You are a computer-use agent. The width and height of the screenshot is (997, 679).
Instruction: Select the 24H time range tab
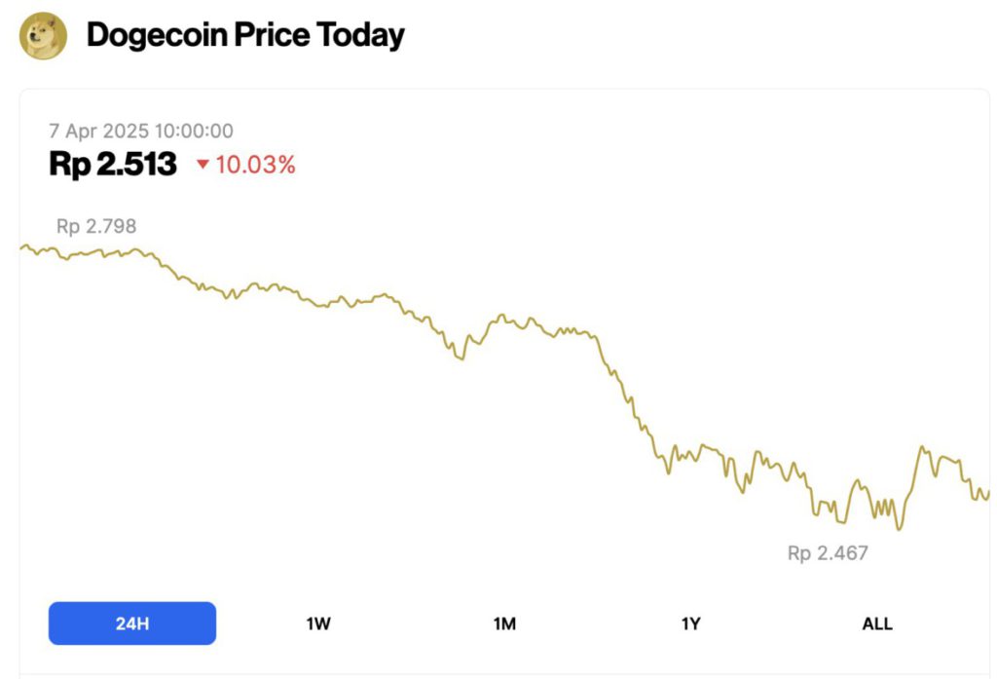132,623
